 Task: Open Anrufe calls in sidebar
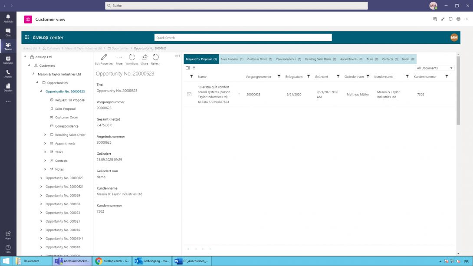tap(8, 74)
